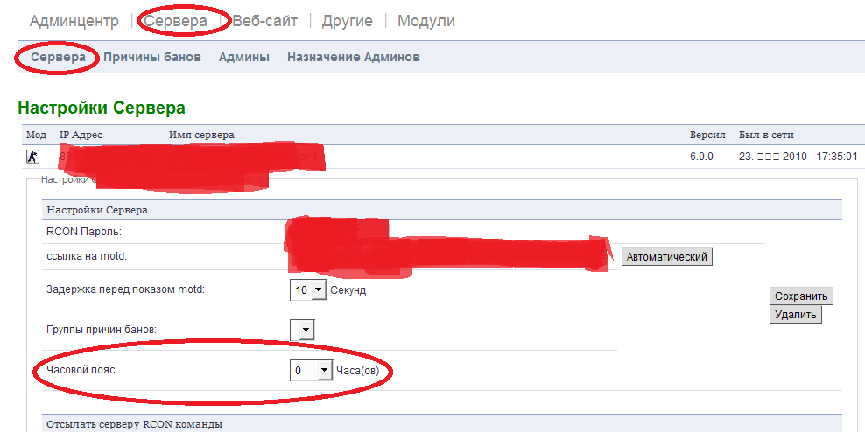Open the Админцентр top menu
The height and width of the screenshot is (432, 865).
[x=74, y=22]
